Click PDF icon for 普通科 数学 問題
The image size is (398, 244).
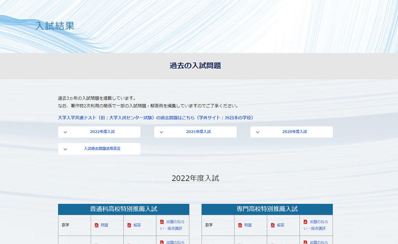[97, 225]
